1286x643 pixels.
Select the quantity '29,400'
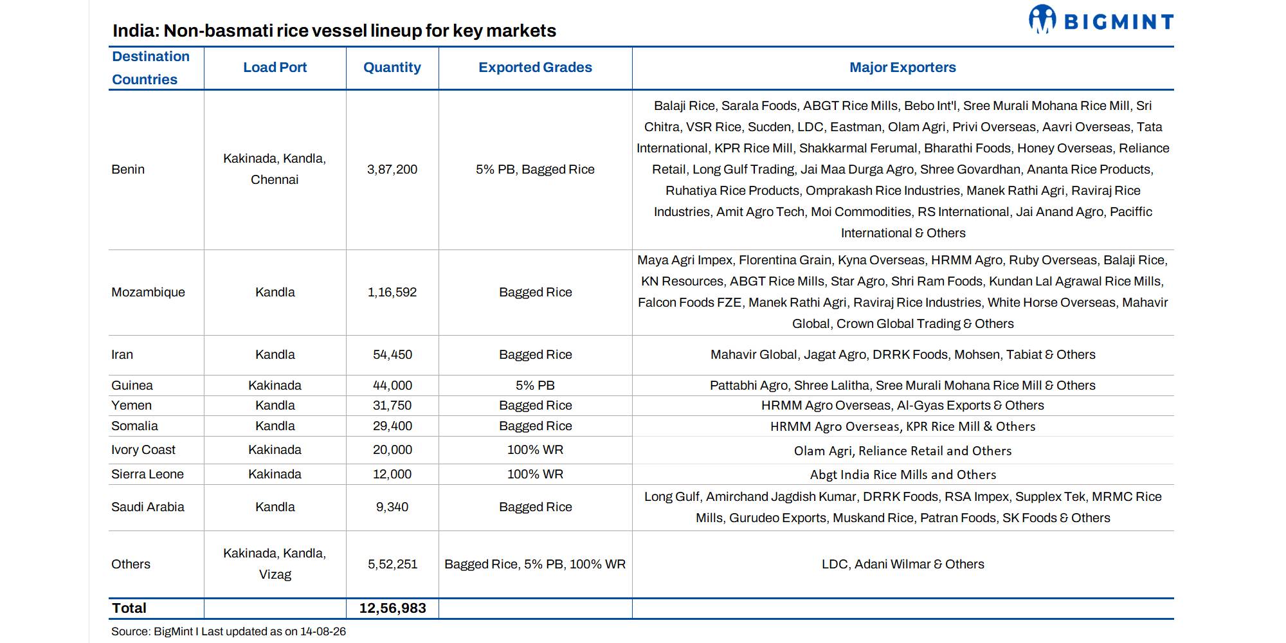[392, 426]
